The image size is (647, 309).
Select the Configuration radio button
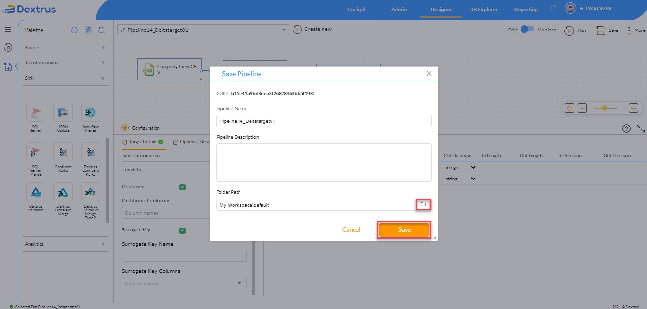coord(125,128)
